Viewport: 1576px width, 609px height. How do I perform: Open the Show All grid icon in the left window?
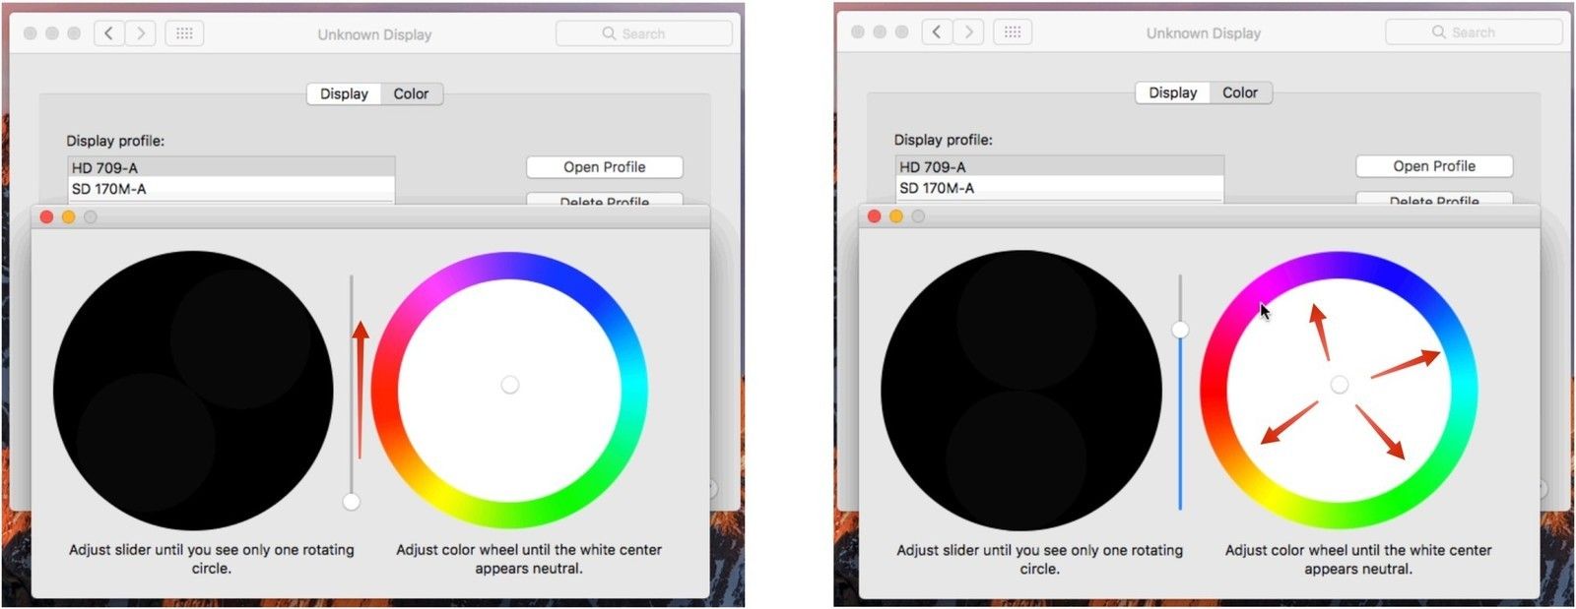(184, 33)
